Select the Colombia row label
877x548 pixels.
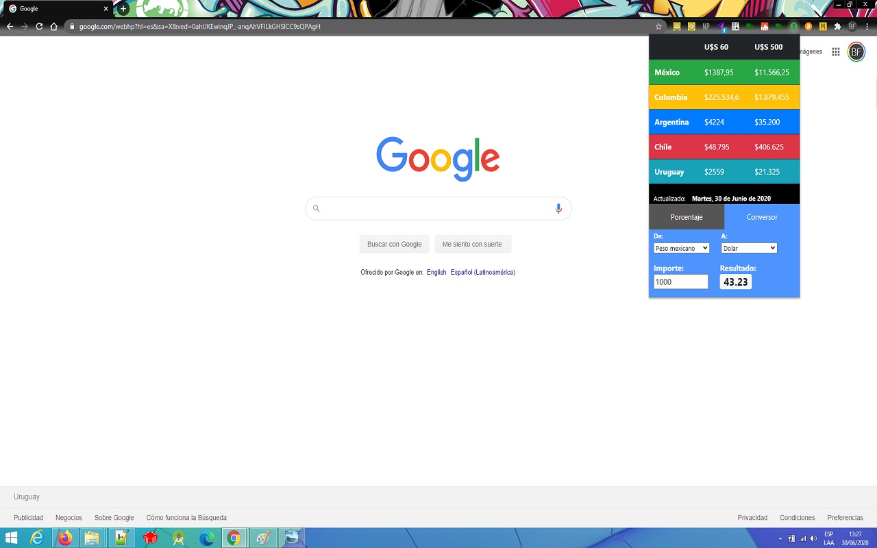(671, 97)
